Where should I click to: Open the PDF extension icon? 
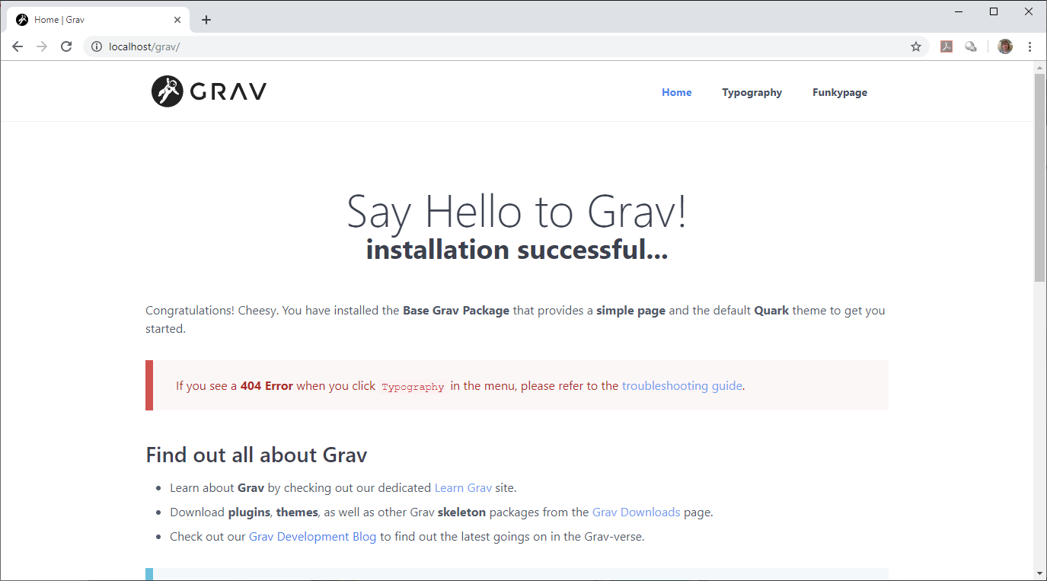[x=946, y=46]
